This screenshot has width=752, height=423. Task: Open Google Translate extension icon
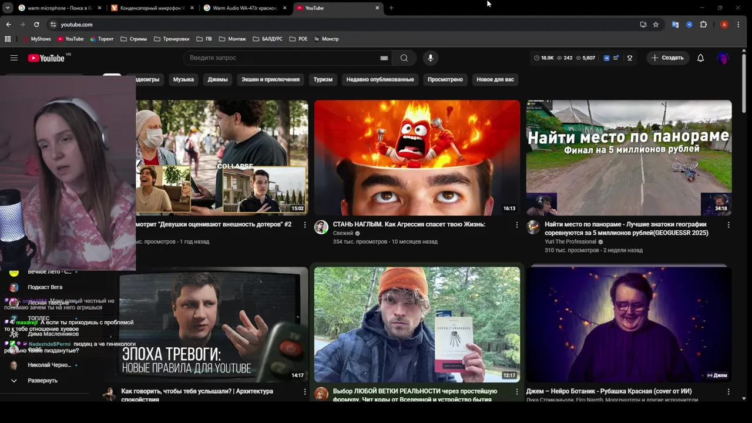[676, 25]
